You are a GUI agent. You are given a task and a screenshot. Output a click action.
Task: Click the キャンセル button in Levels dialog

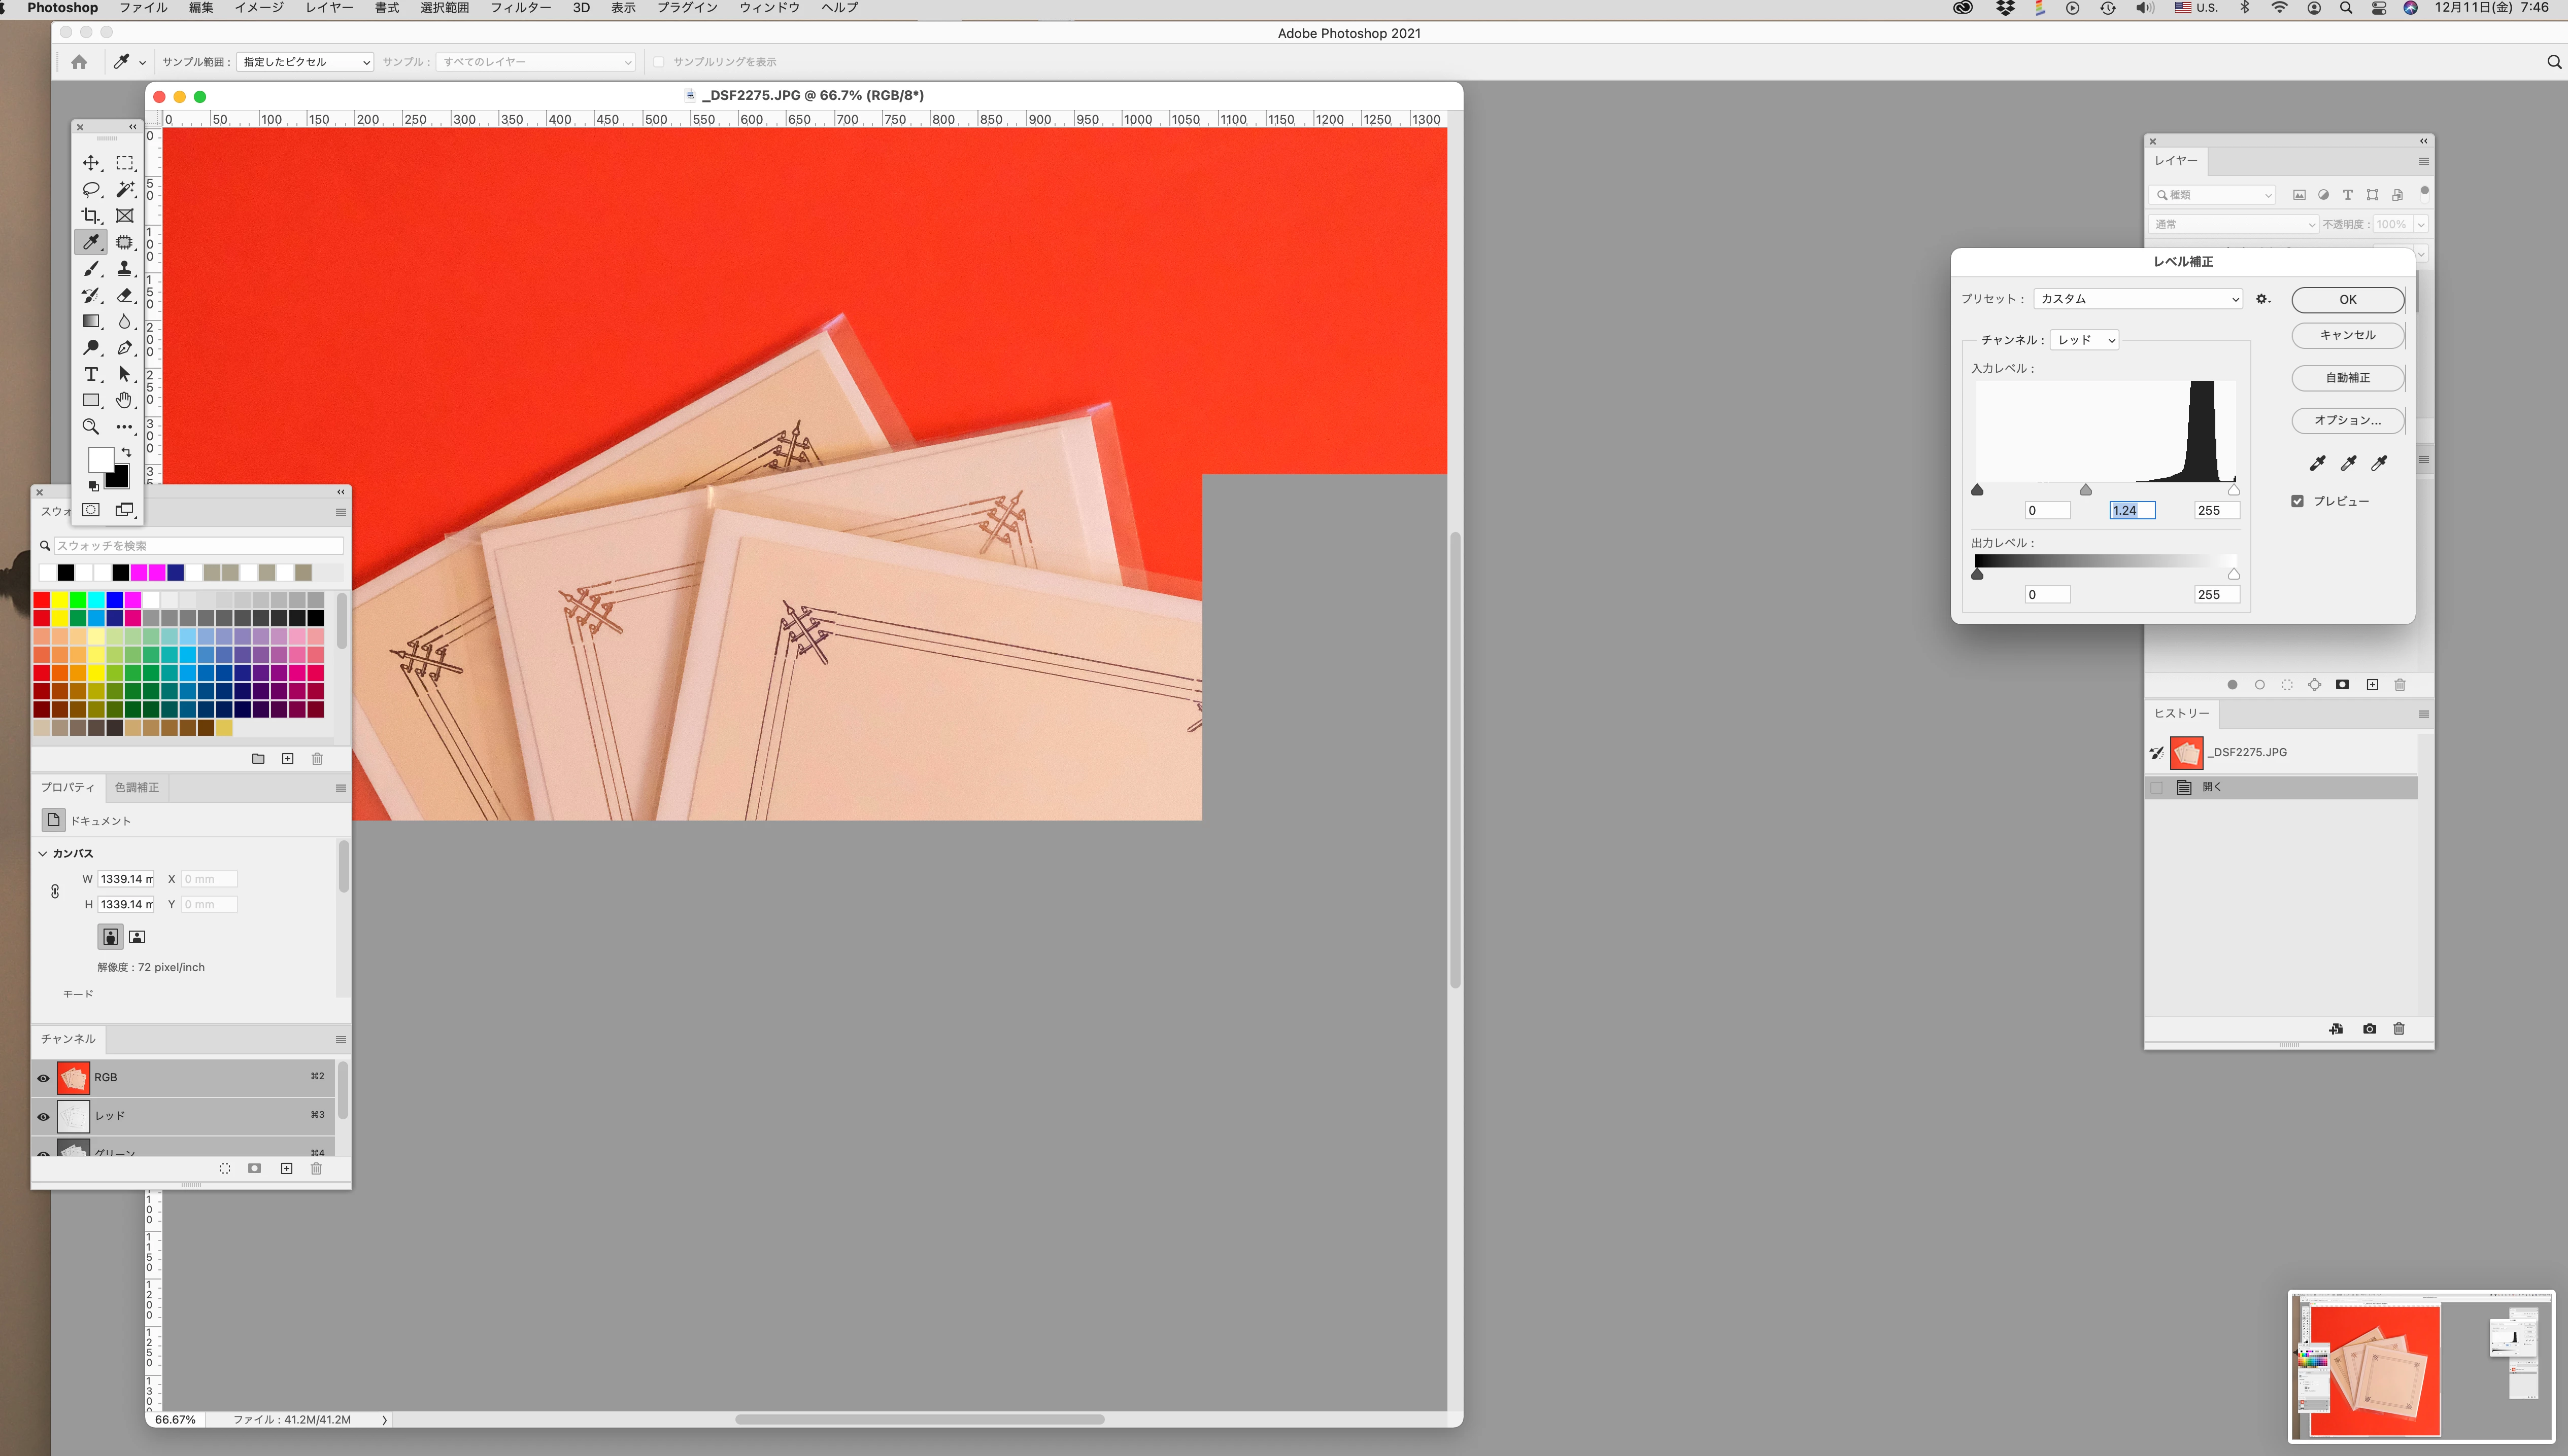(x=2347, y=335)
